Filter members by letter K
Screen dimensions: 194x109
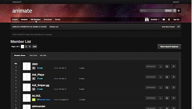16,101
